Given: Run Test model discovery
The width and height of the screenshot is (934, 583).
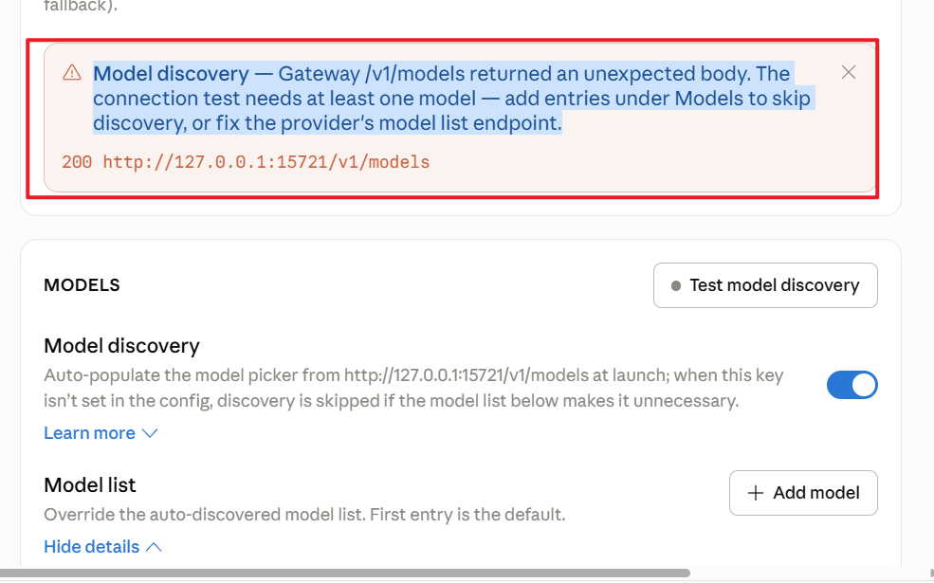Looking at the screenshot, I should 765,285.
